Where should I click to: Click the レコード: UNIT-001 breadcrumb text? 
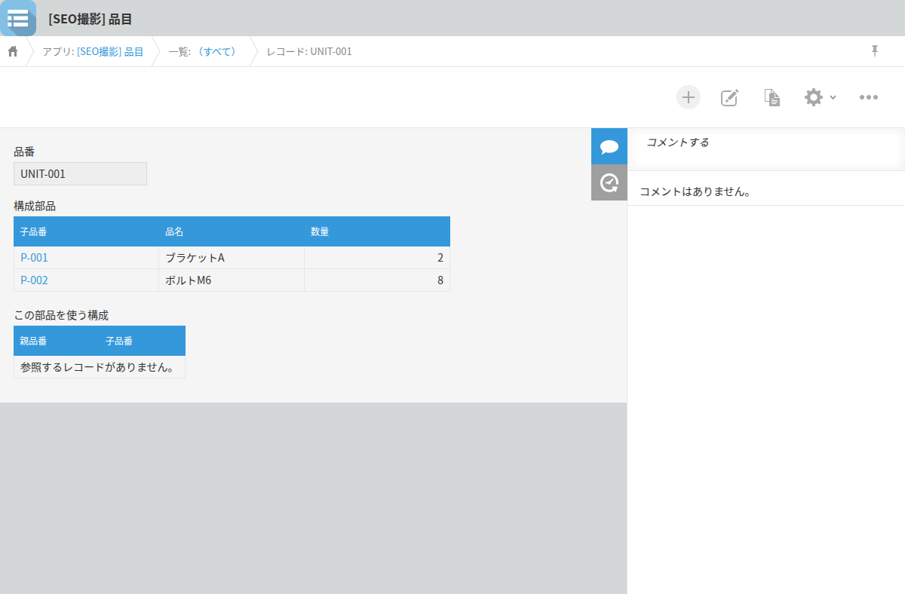point(309,51)
